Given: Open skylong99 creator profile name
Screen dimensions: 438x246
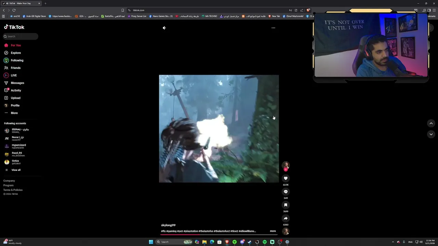Looking at the screenshot, I should click(168, 225).
